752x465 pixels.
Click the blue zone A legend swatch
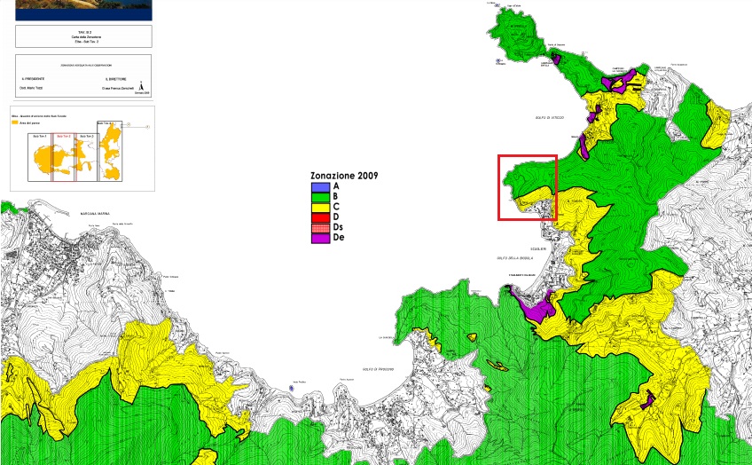[x=320, y=187]
